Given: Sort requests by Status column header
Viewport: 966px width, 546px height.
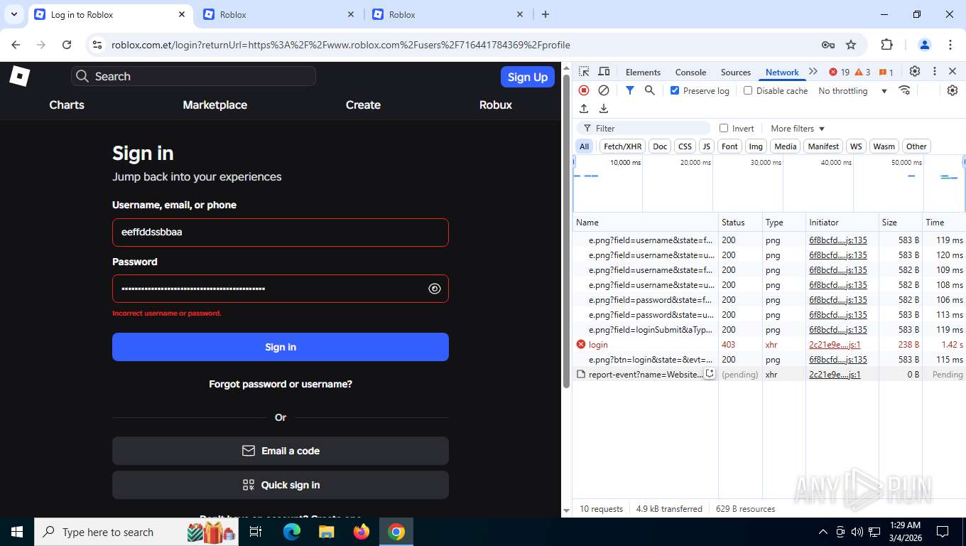Looking at the screenshot, I should 740,223.
